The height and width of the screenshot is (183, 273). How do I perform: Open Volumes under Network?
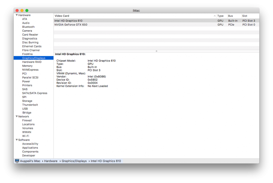click(28, 128)
